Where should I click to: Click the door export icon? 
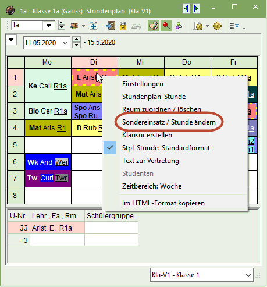pyautogui.click(x=111, y=26)
